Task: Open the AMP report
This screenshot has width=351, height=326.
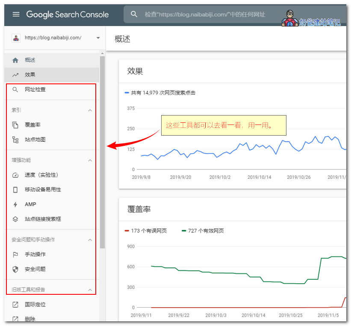Action: (30, 204)
